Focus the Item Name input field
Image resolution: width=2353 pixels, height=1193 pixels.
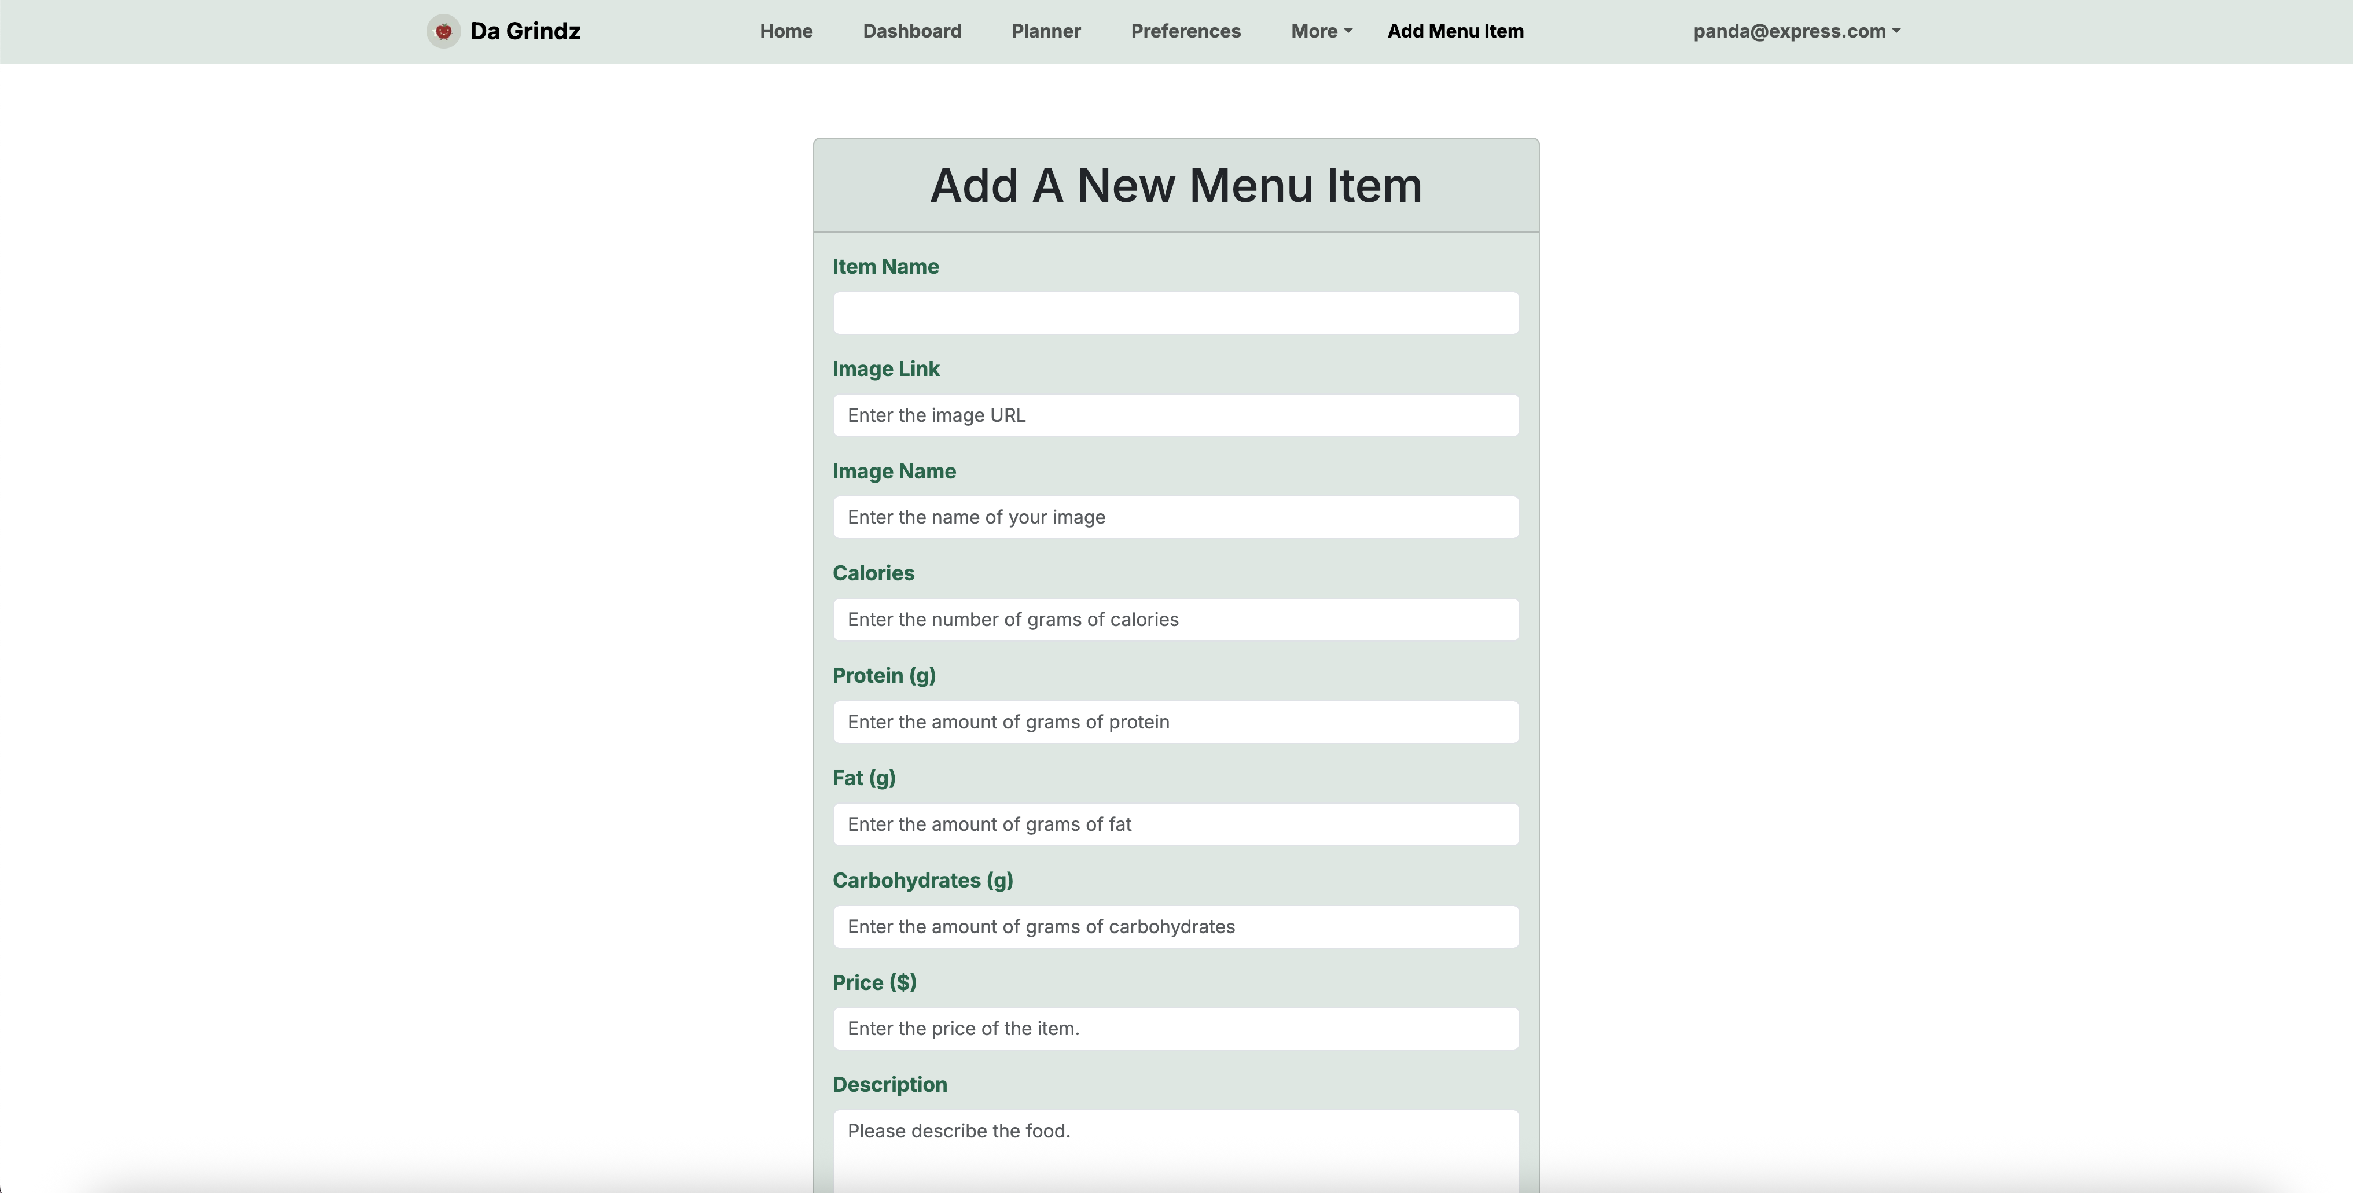1175,314
